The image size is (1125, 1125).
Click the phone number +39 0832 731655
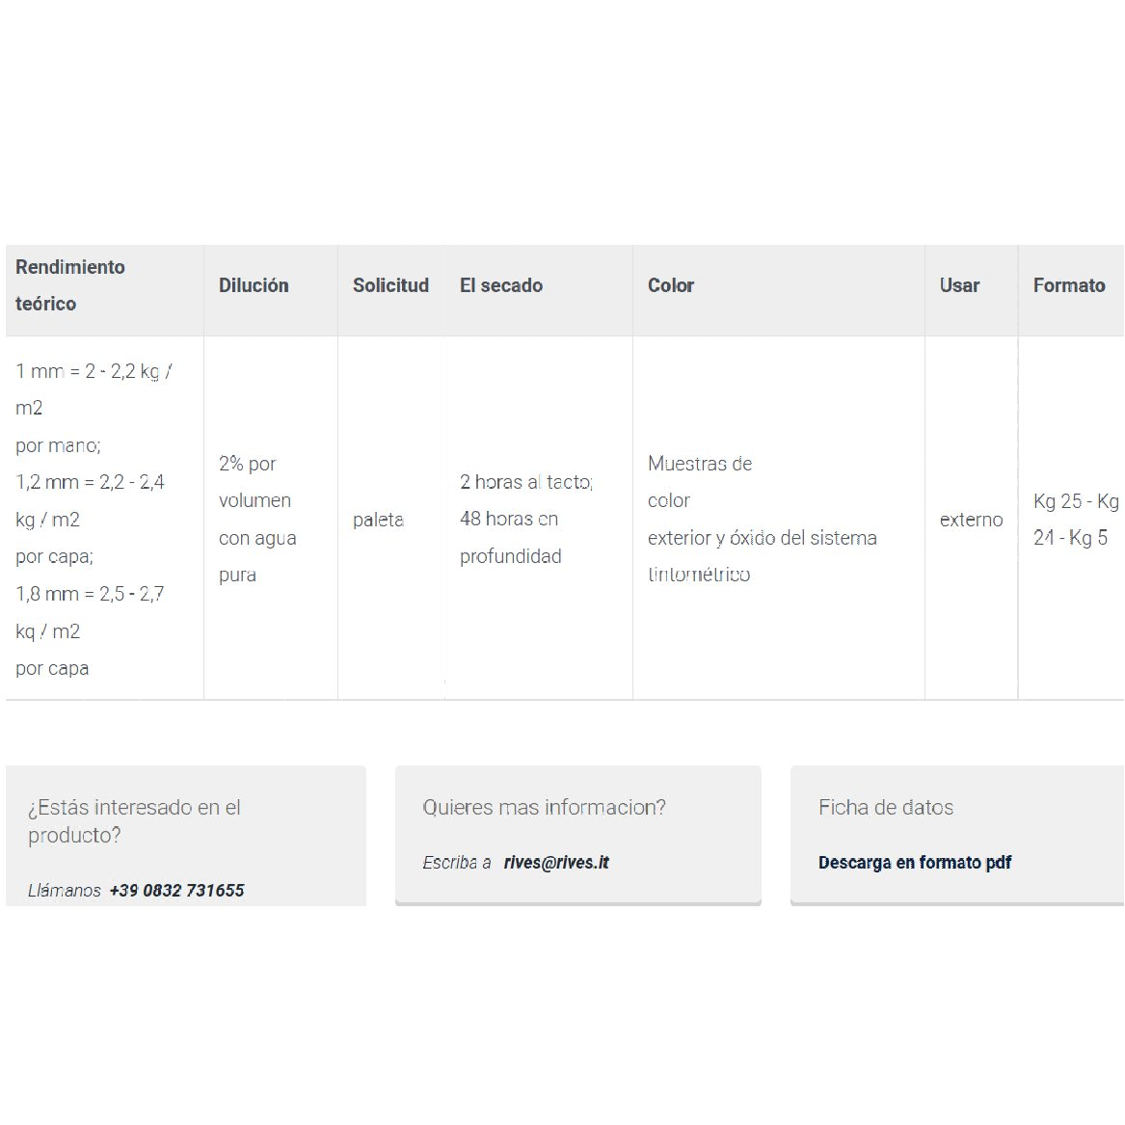176,891
